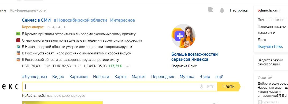Screen dimensions: 288x104
Task: Click the Подписка Плюс caption
Action: [x=184, y=66]
